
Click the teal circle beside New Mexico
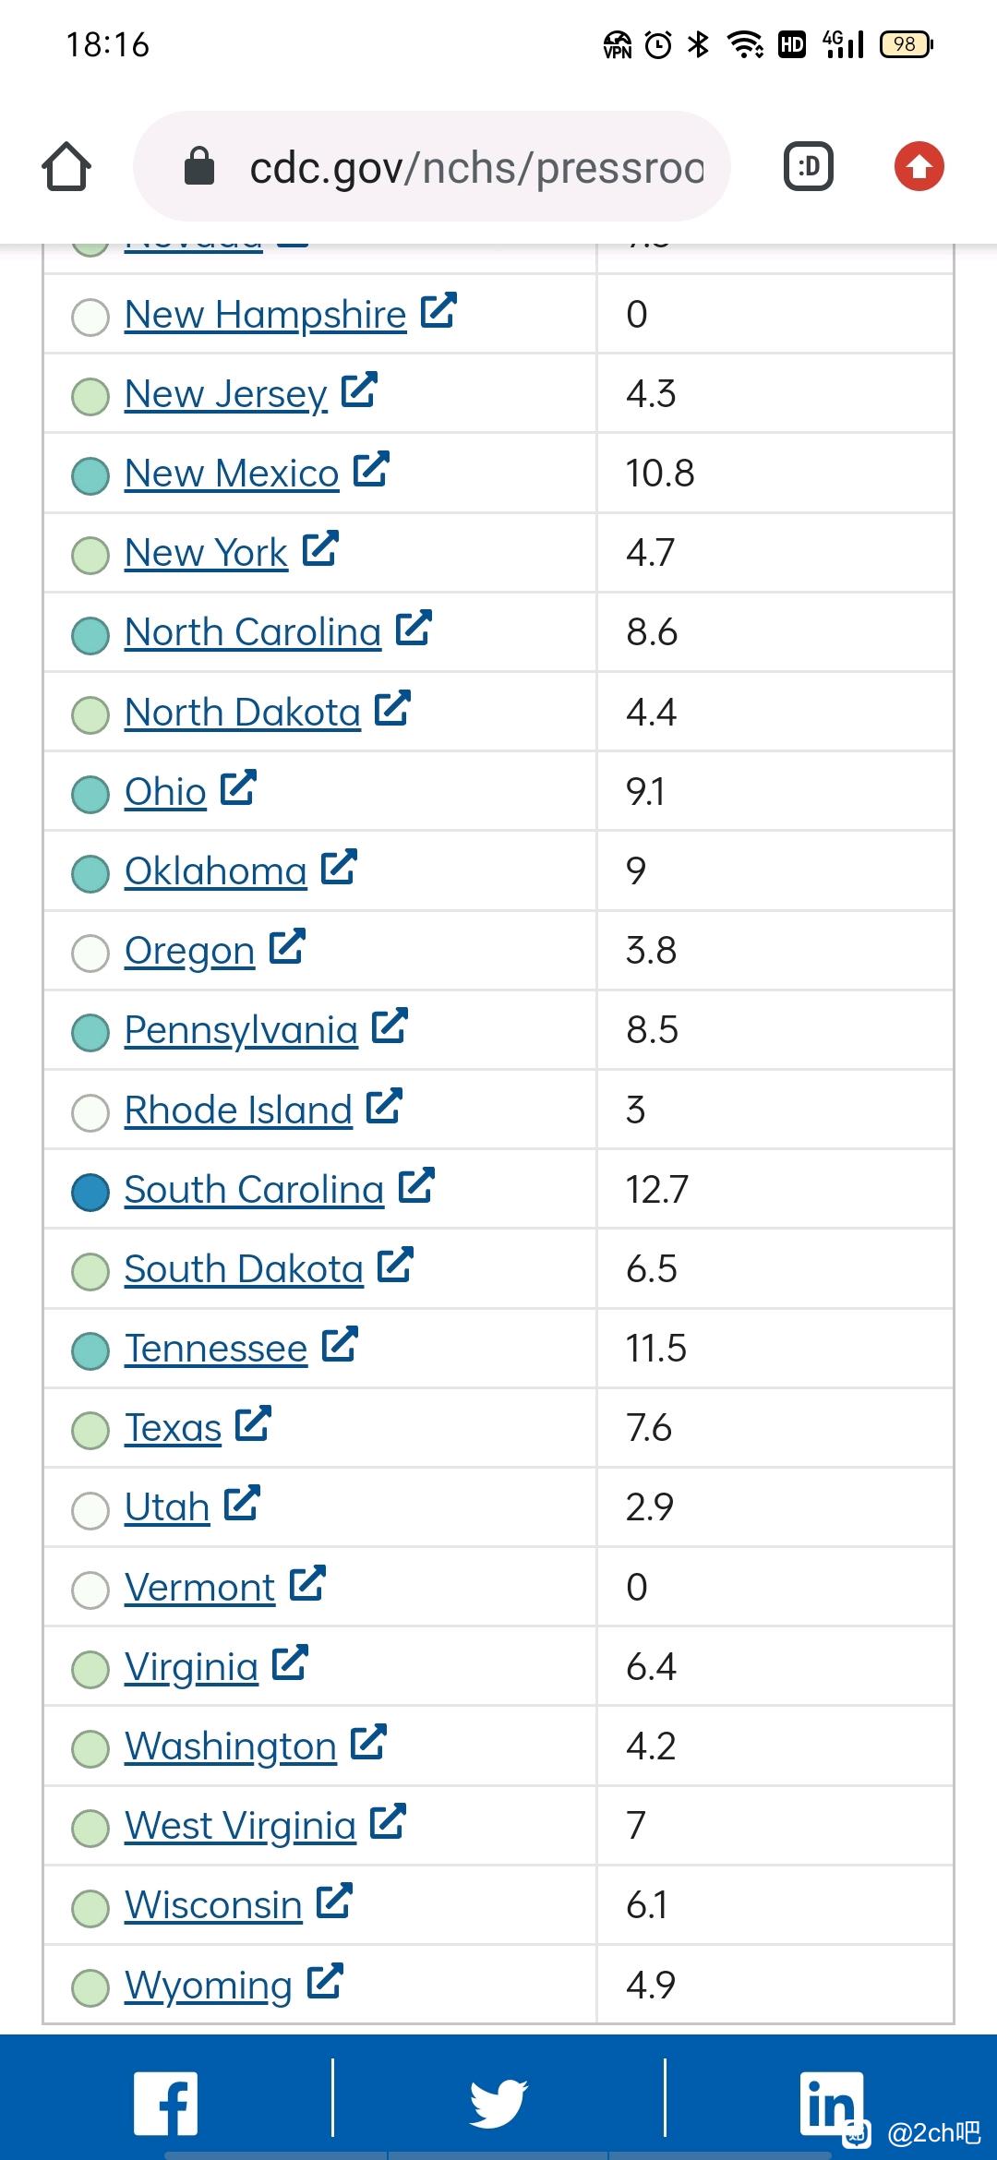90,475
